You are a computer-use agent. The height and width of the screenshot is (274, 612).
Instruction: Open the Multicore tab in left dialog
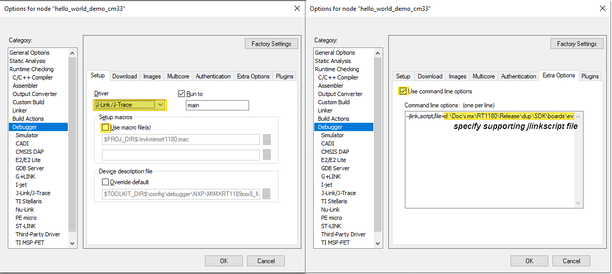point(178,76)
